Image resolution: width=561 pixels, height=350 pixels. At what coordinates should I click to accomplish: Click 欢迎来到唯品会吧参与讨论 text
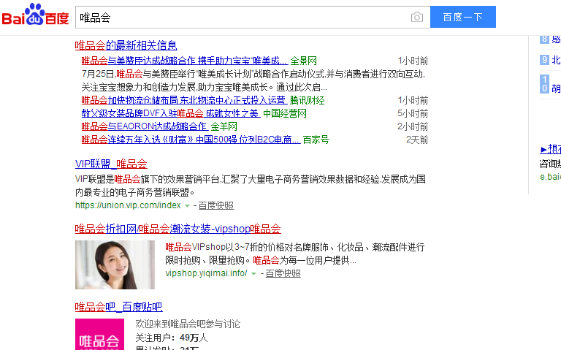tap(188, 324)
